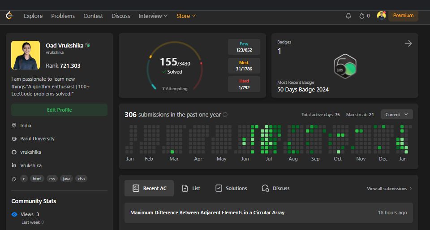The width and height of the screenshot is (430, 230).
Task: Click the html skill tag
Action: 37,179
